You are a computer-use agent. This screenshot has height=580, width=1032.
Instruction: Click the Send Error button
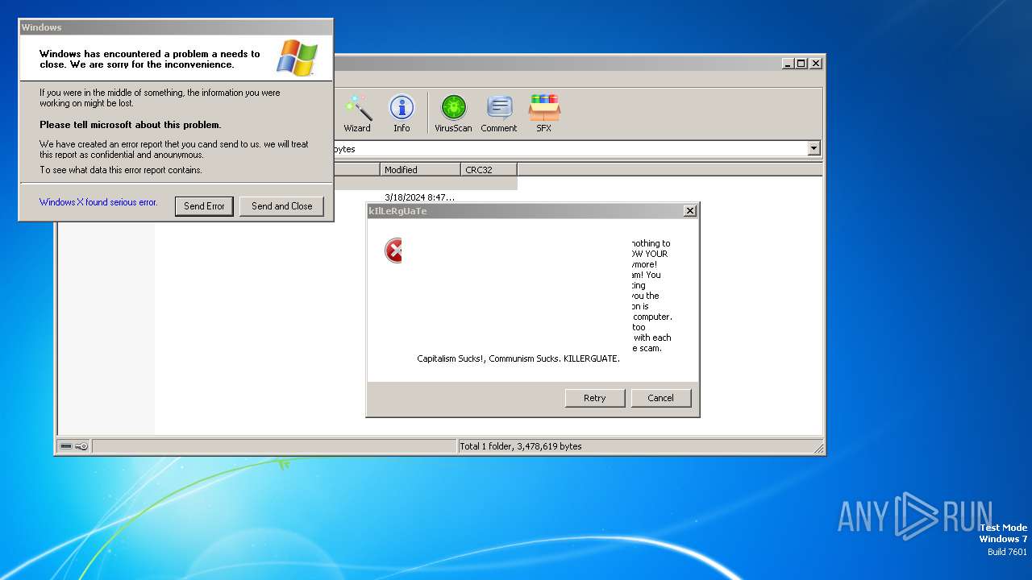[x=204, y=206]
